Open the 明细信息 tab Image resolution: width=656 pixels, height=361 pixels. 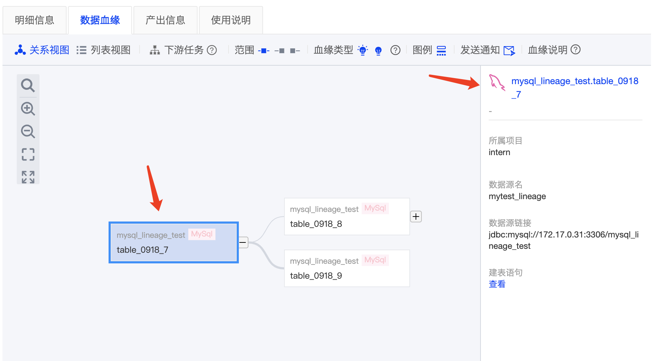35,20
